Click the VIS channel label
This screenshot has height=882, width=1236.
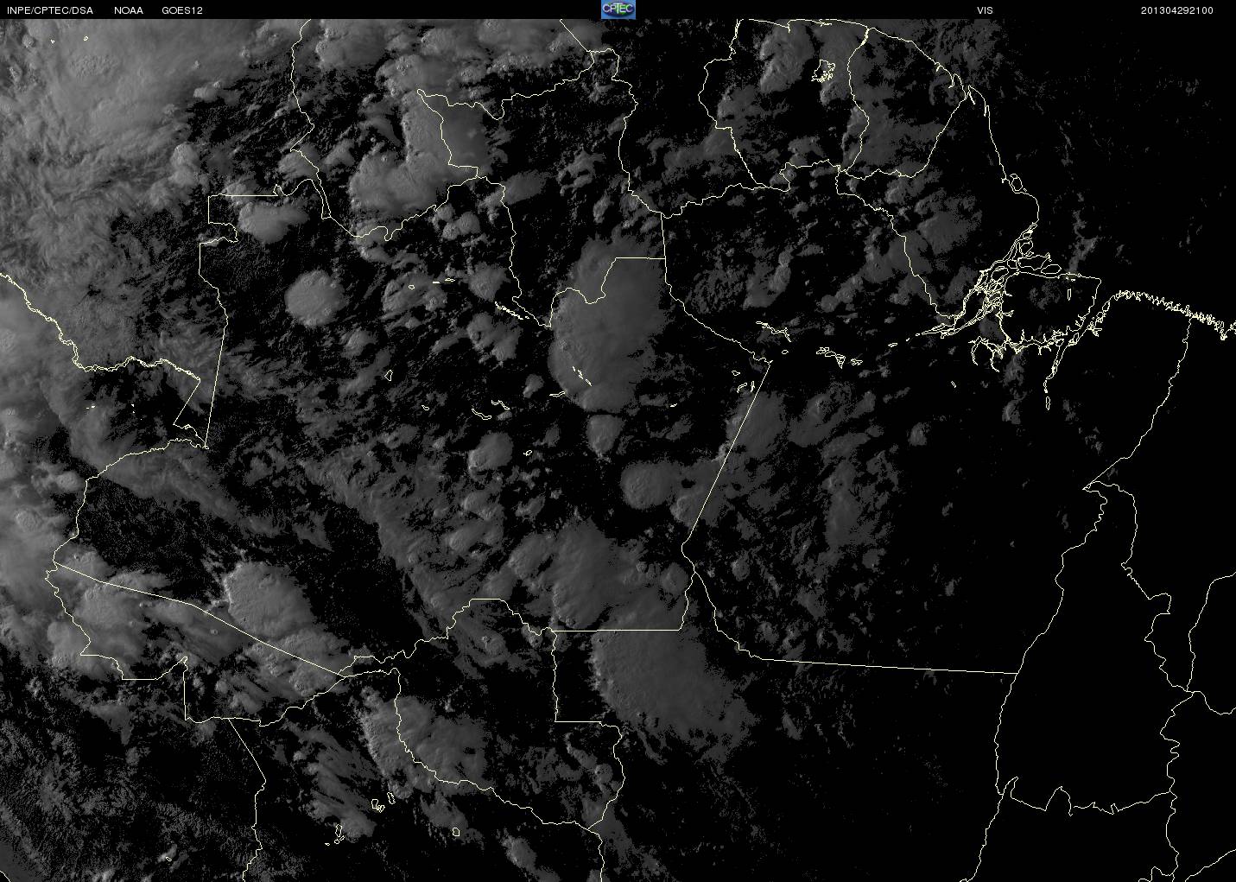pyautogui.click(x=985, y=10)
